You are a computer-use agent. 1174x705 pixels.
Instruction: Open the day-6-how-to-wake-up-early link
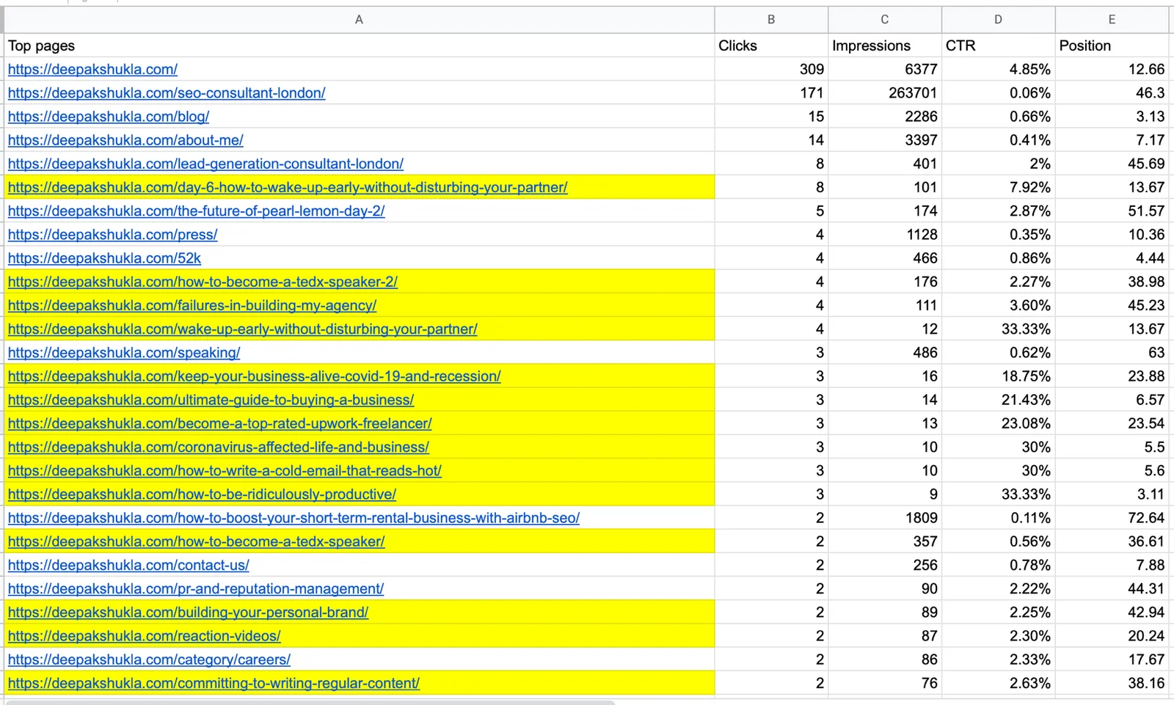point(288,187)
